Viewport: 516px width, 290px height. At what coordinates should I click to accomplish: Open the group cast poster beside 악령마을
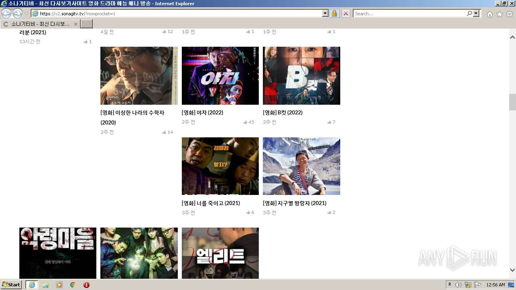pos(139,253)
